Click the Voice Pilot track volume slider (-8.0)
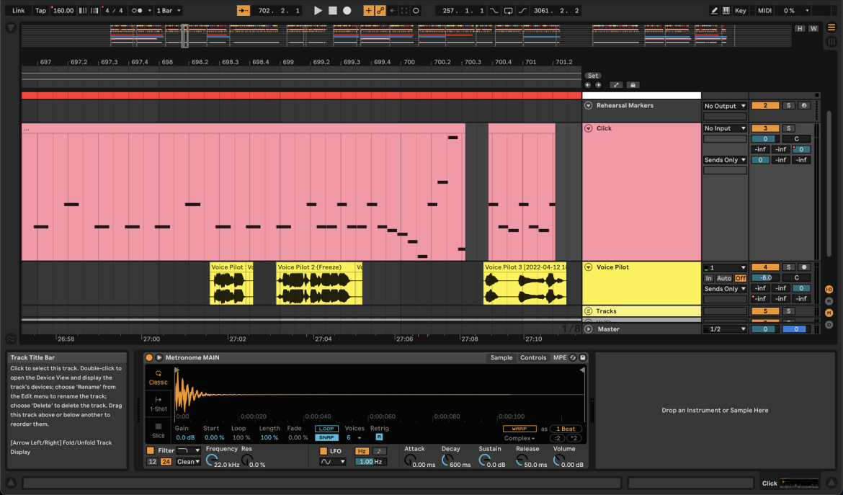Viewport: 843px width, 495px height. 765,278
